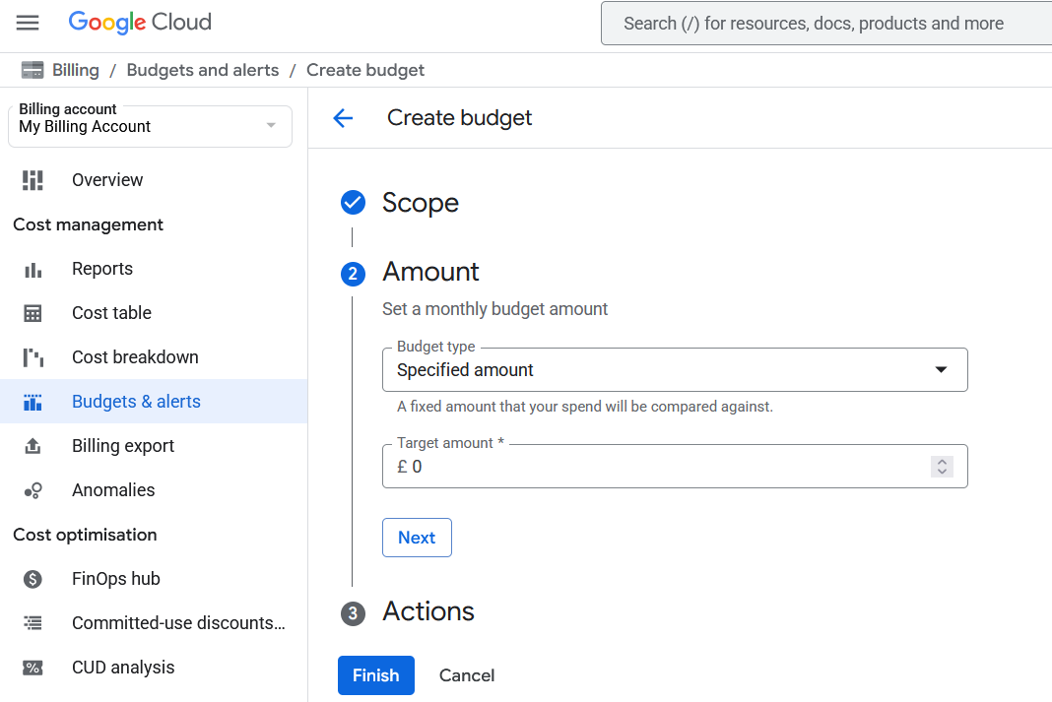The width and height of the screenshot is (1052, 702).
Task: Click the Overview grid icon
Action: (x=33, y=179)
